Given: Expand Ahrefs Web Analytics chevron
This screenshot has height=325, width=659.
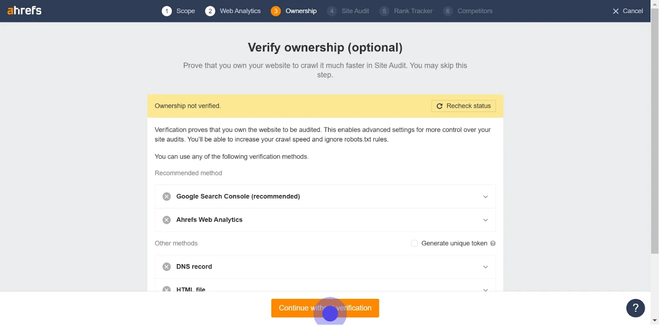Looking at the screenshot, I should coord(486,220).
